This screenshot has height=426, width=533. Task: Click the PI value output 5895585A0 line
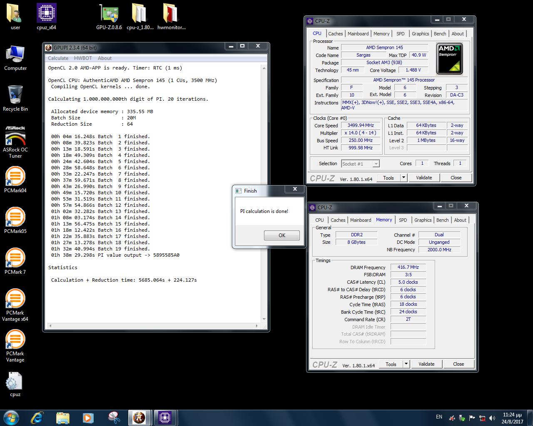[x=115, y=255]
